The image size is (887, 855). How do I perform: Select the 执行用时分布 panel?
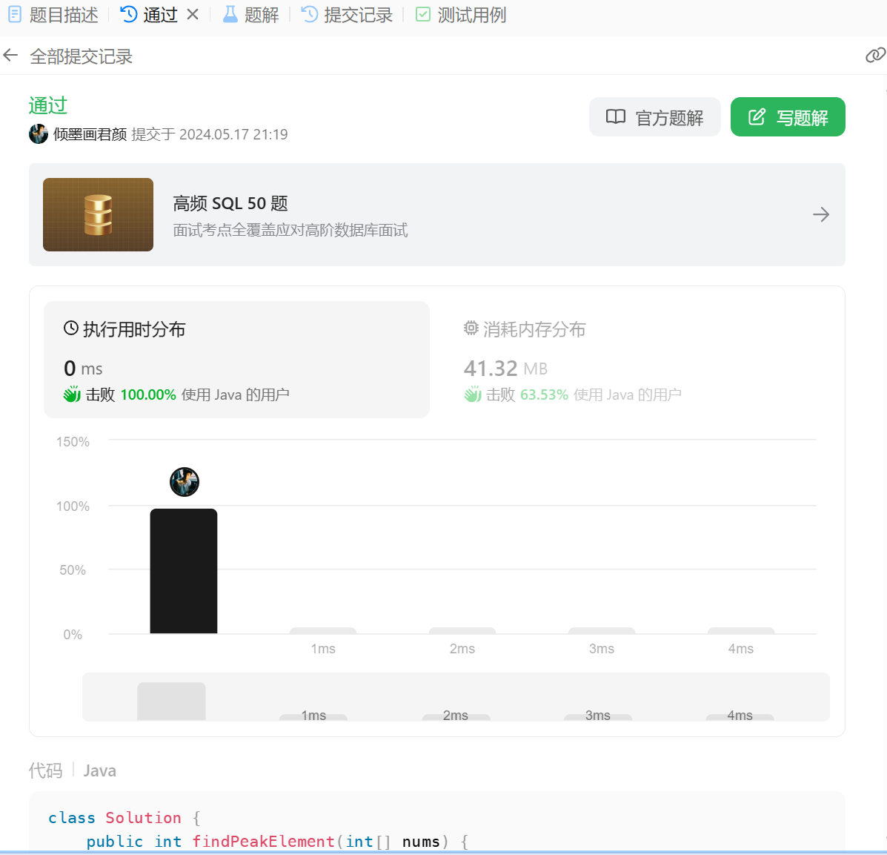click(236, 360)
